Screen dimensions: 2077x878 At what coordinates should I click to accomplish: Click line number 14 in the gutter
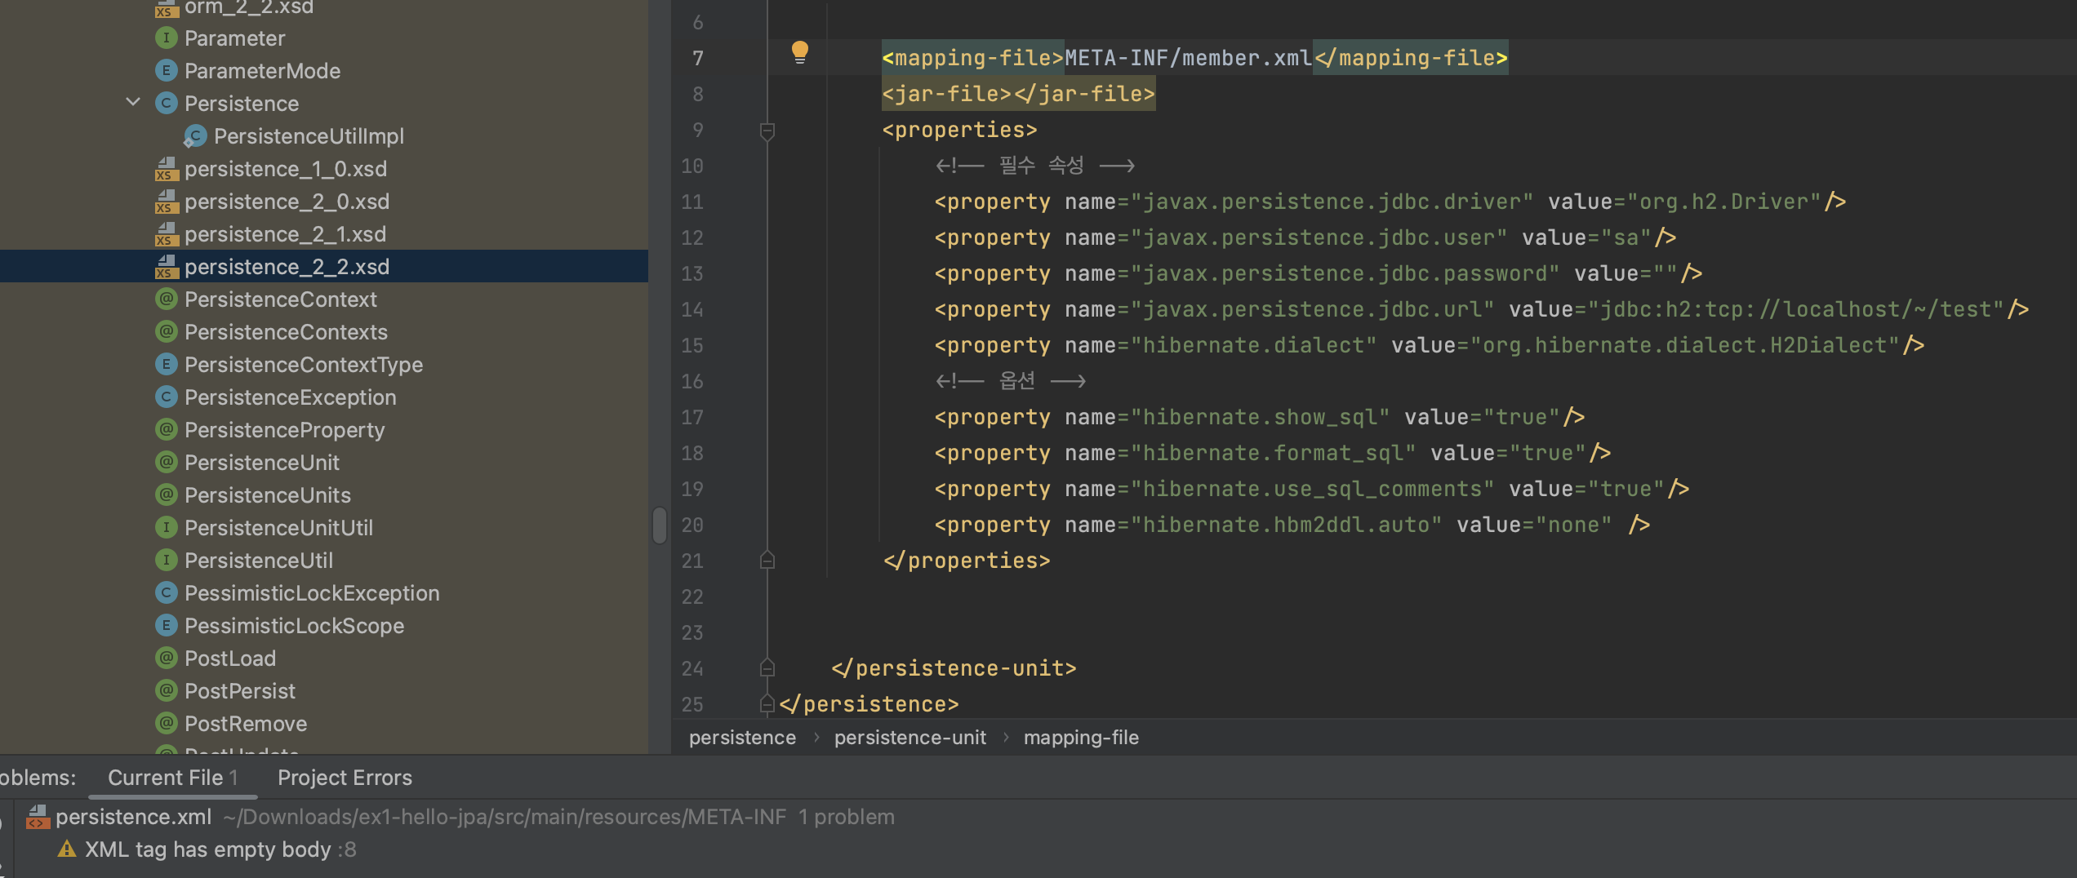click(x=692, y=309)
